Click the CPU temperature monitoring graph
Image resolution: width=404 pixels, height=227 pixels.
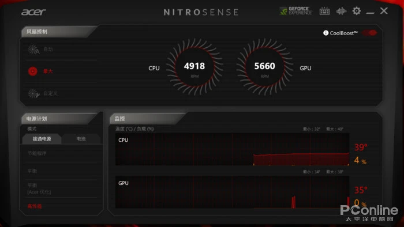(x=232, y=149)
